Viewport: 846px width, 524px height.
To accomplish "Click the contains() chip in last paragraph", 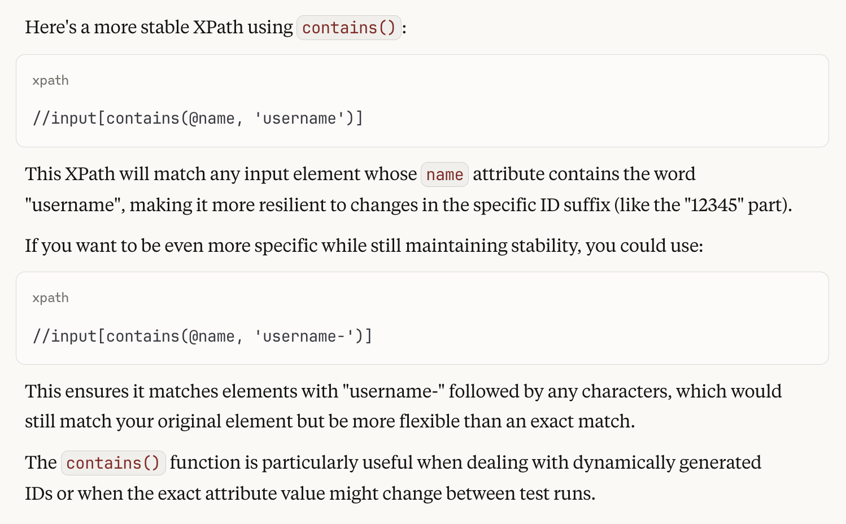I will click(x=113, y=463).
